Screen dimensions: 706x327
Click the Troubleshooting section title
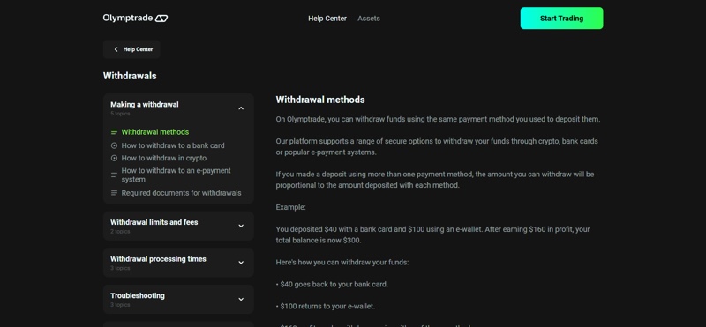click(x=138, y=295)
